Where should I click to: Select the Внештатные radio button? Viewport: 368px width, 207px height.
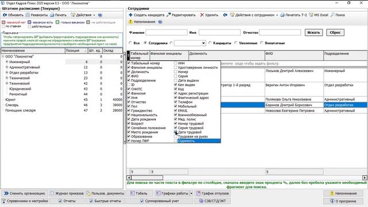point(262,43)
